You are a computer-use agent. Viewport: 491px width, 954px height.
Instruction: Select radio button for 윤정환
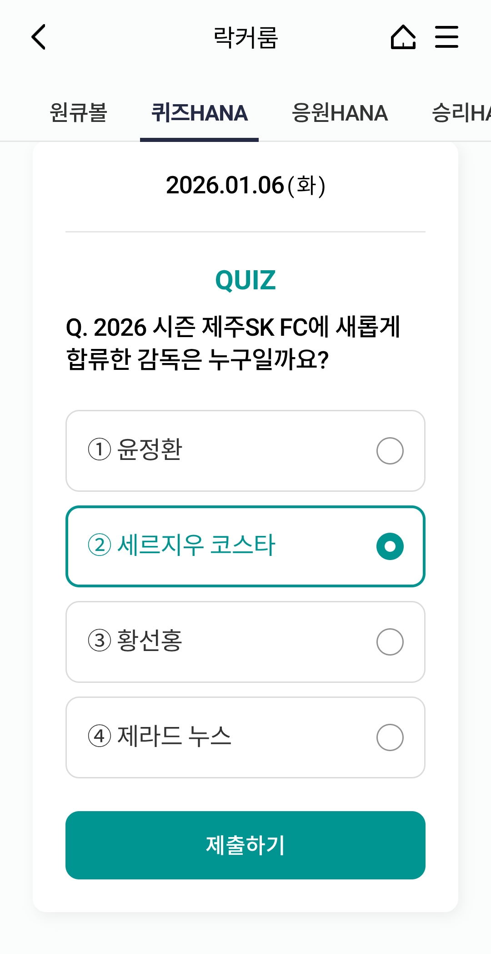[390, 451]
